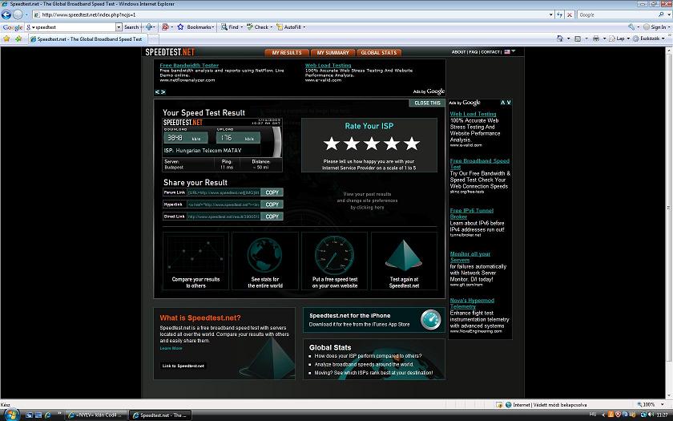The height and width of the screenshot is (421, 673).
Task: Open the MY RESULTS tab
Action: tap(286, 52)
